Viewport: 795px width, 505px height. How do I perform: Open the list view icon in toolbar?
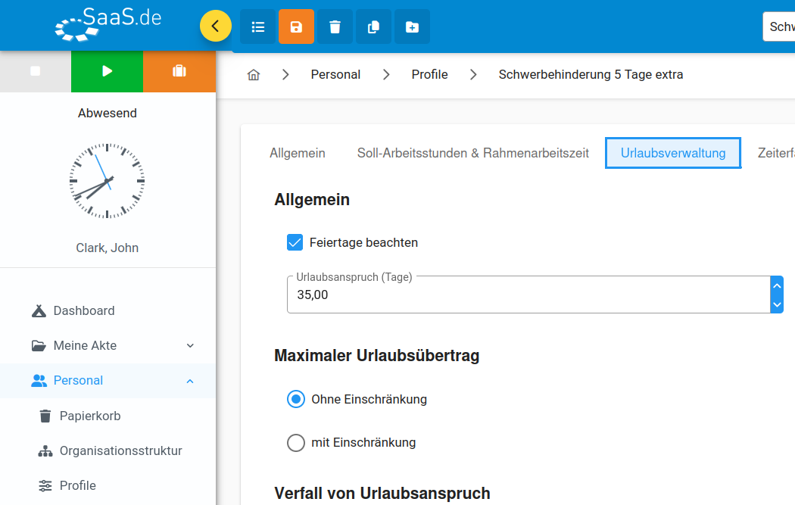(257, 27)
